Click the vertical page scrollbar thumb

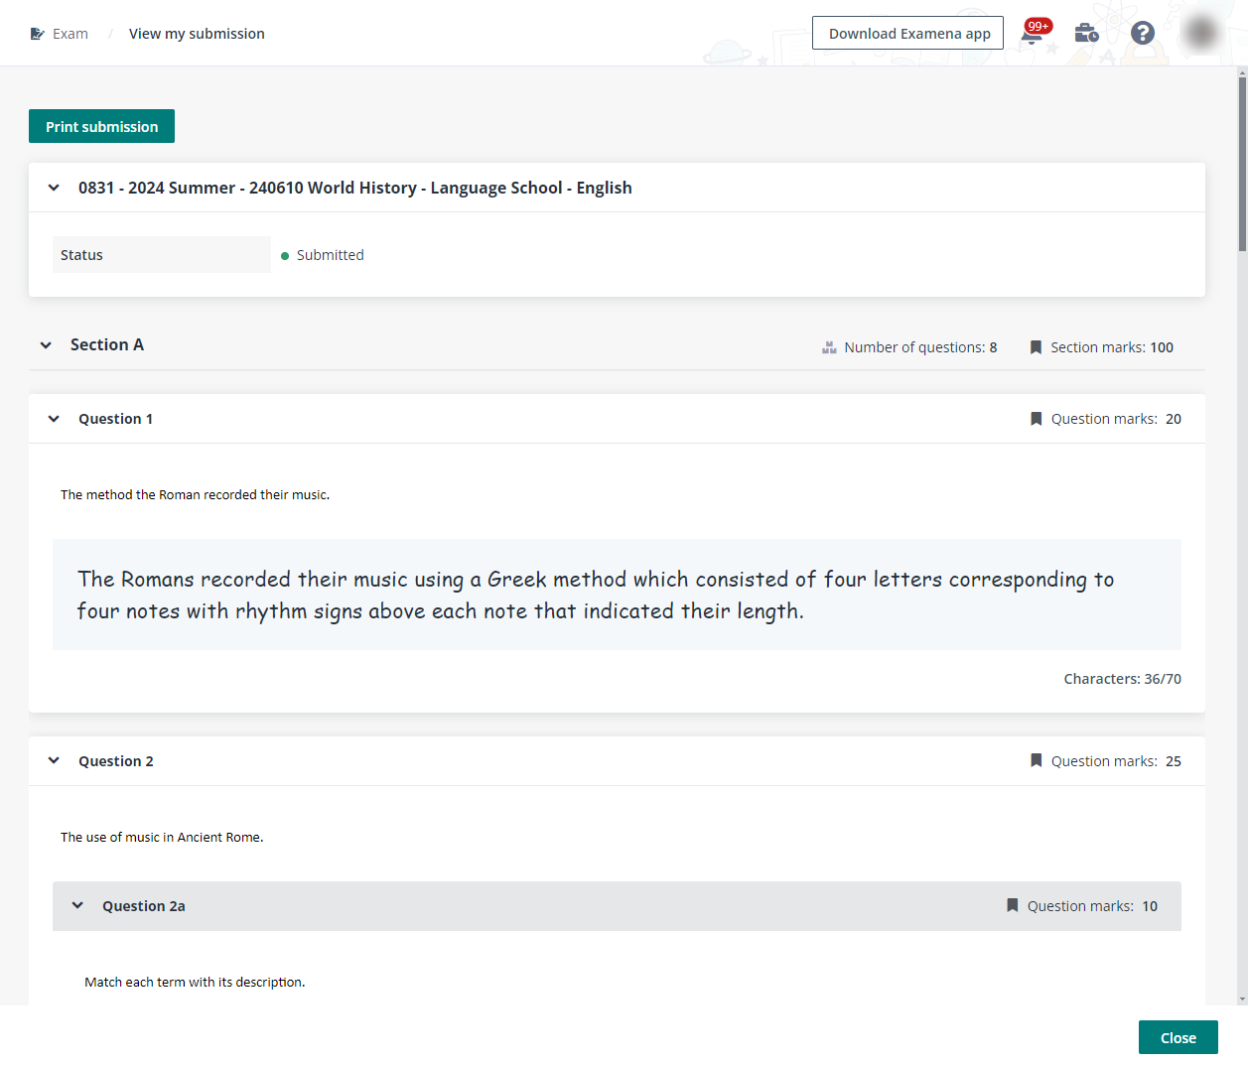tap(1242, 164)
